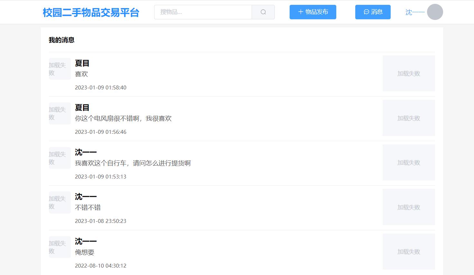Click timestamp 2023-01-09 01:58:40

(101, 87)
